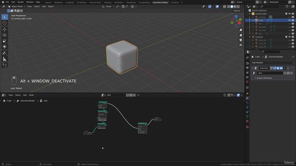This screenshot has width=296, height=166.
Task: Add a new workspace with plus tab
Action: pyautogui.click(x=182, y=2)
